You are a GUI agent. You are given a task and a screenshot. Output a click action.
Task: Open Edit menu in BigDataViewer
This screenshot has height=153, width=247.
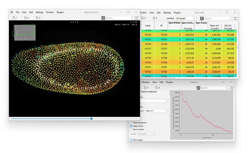31,12
